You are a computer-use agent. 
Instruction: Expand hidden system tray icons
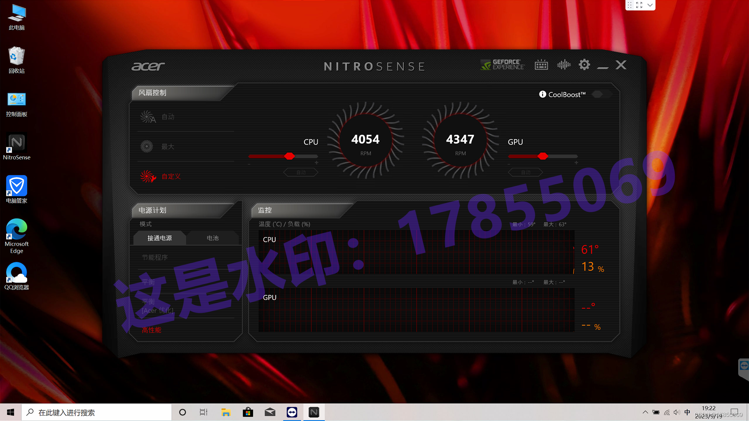point(645,412)
